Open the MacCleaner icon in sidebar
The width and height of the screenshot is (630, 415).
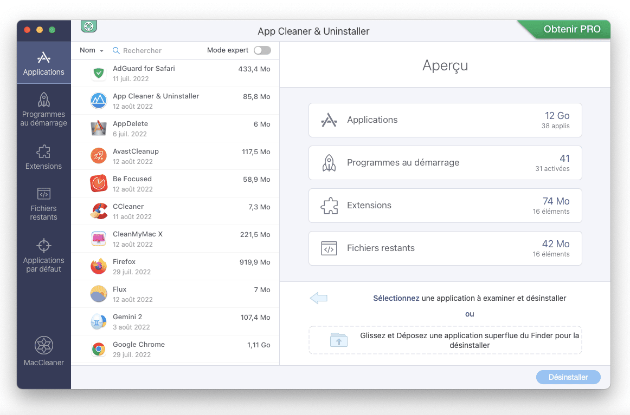point(43,345)
